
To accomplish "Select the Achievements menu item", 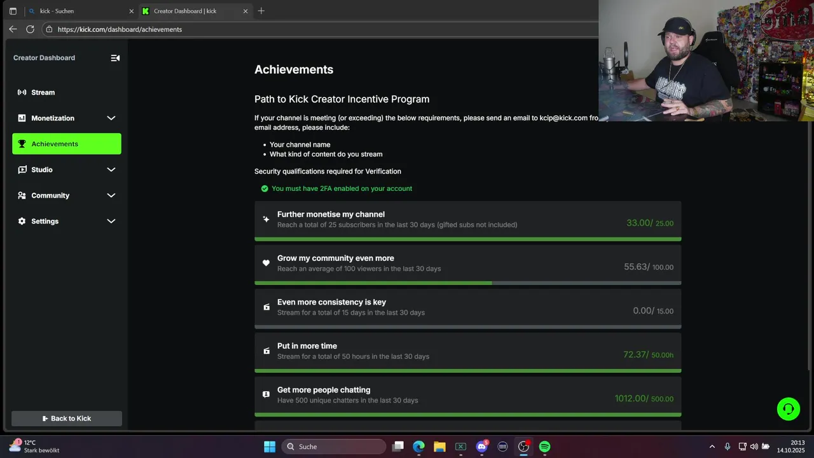I will [67, 144].
